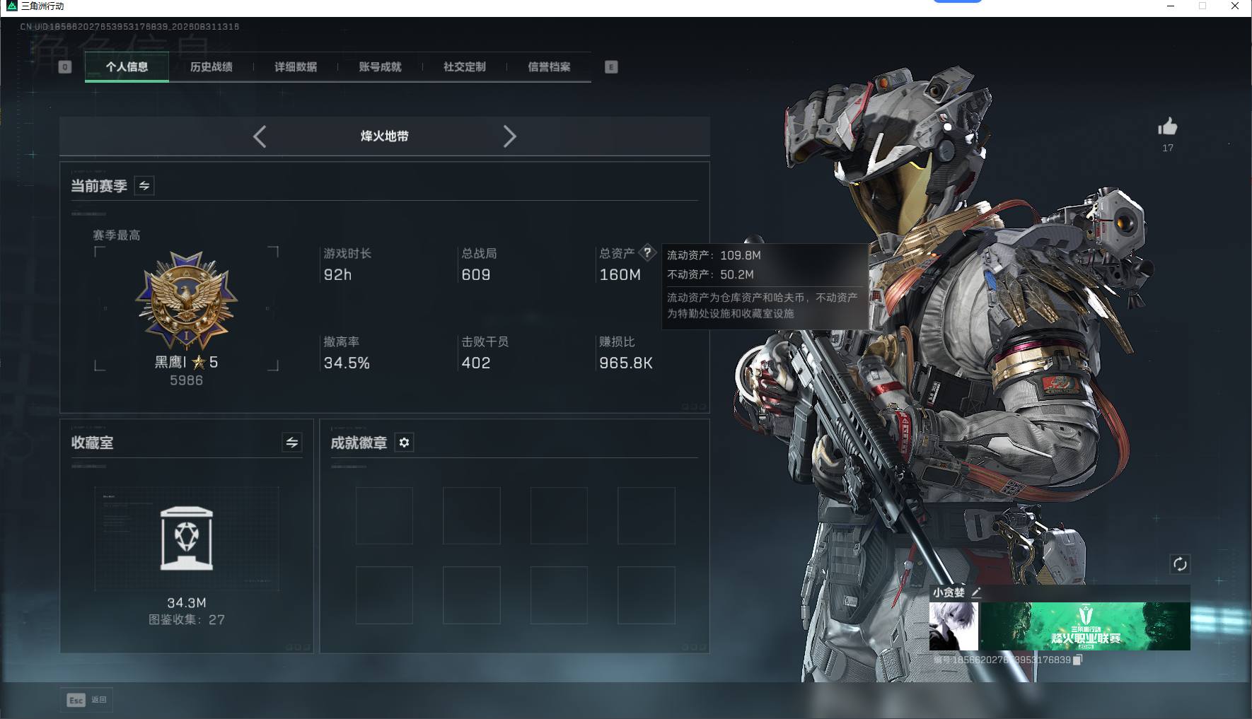
Task: Click the 烽火职业联赛 green banner card
Action: click(1085, 626)
